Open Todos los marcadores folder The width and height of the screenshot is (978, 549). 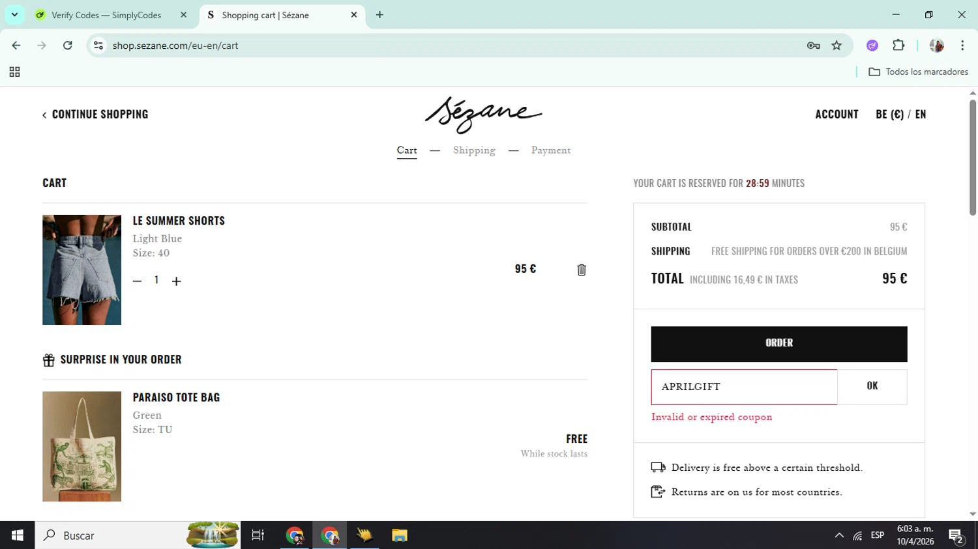coord(918,72)
